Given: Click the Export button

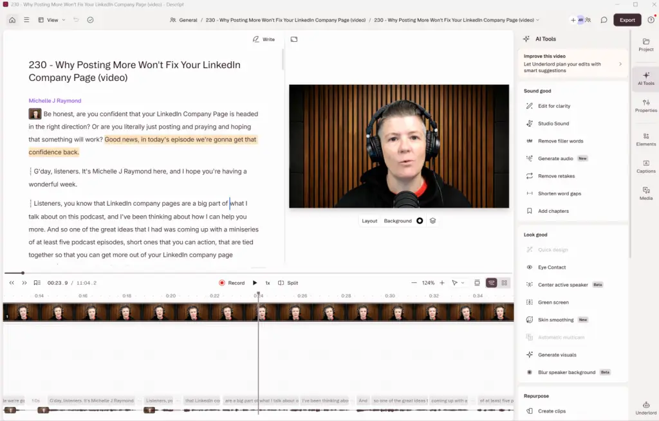Looking at the screenshot, I should coord(627,20).
